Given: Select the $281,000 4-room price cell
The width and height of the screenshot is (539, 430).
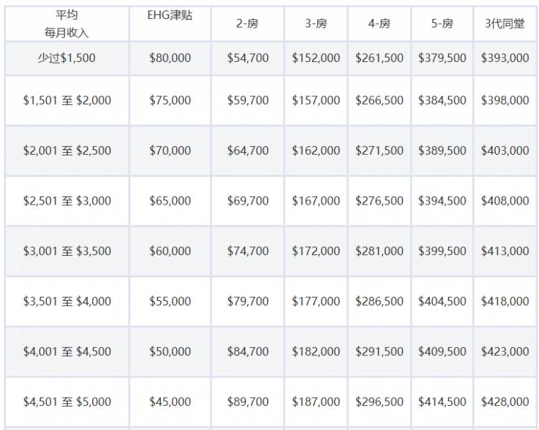Looking at the screenshot, I should [379, 251].
